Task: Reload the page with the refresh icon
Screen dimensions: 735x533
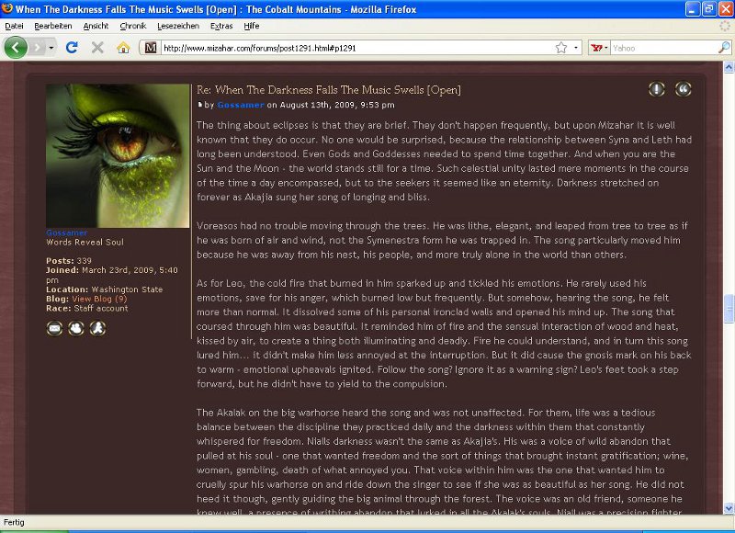Action: 72,48
